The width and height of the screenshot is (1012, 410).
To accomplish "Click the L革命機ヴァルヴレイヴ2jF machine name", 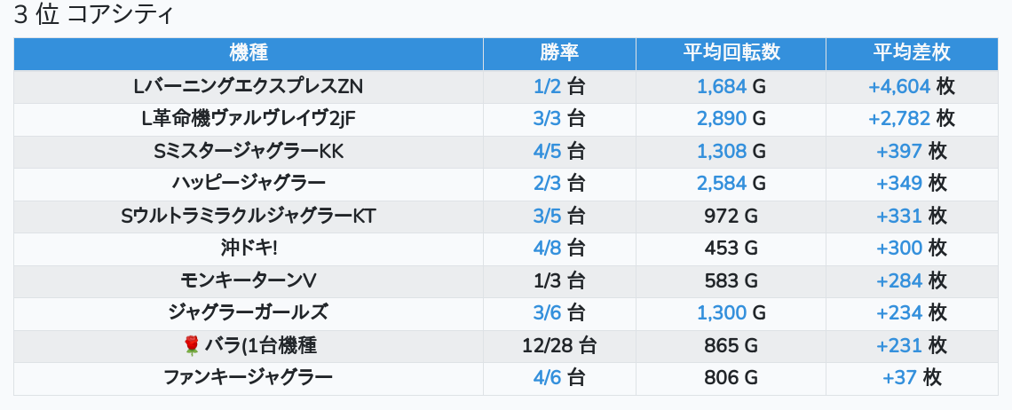I will tap(249, 119).
